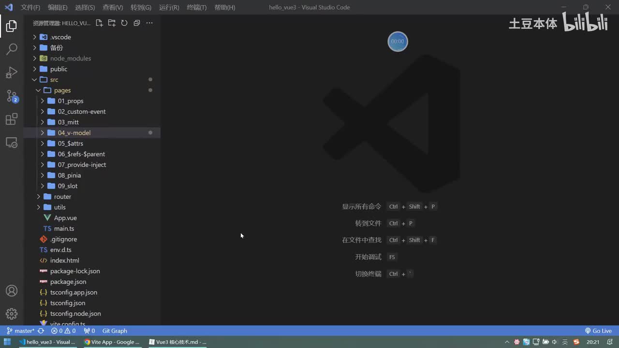Open package-lock.json file
Image resolution: width=619 pixels, height=348 pixels.
(x=92, y=271)
